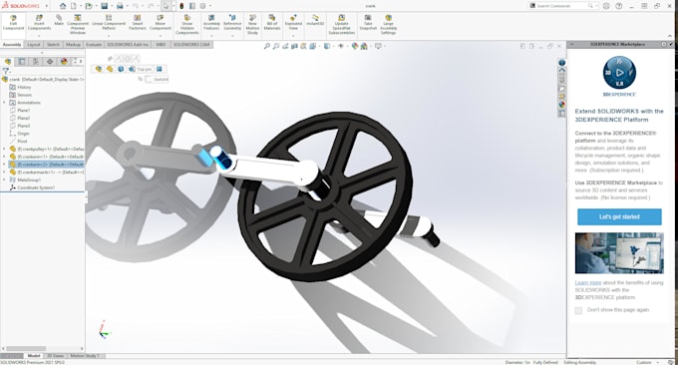The width and height of the screenshot is (678, 365).
Task: Click Edit Appearance in the view toolbar
Action: (x=355, y=46)
